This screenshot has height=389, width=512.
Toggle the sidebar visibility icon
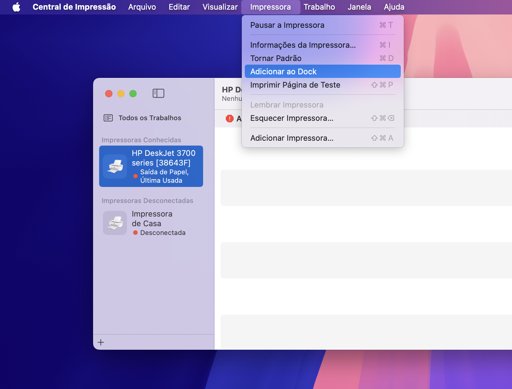pos(158,93)
